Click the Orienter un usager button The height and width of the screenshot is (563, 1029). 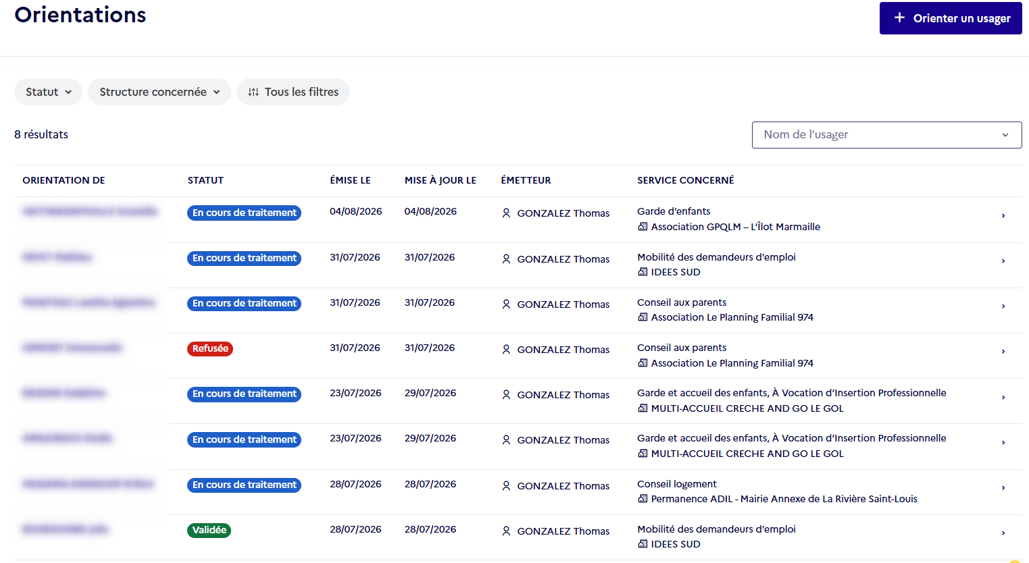click(x=950, y=18)
